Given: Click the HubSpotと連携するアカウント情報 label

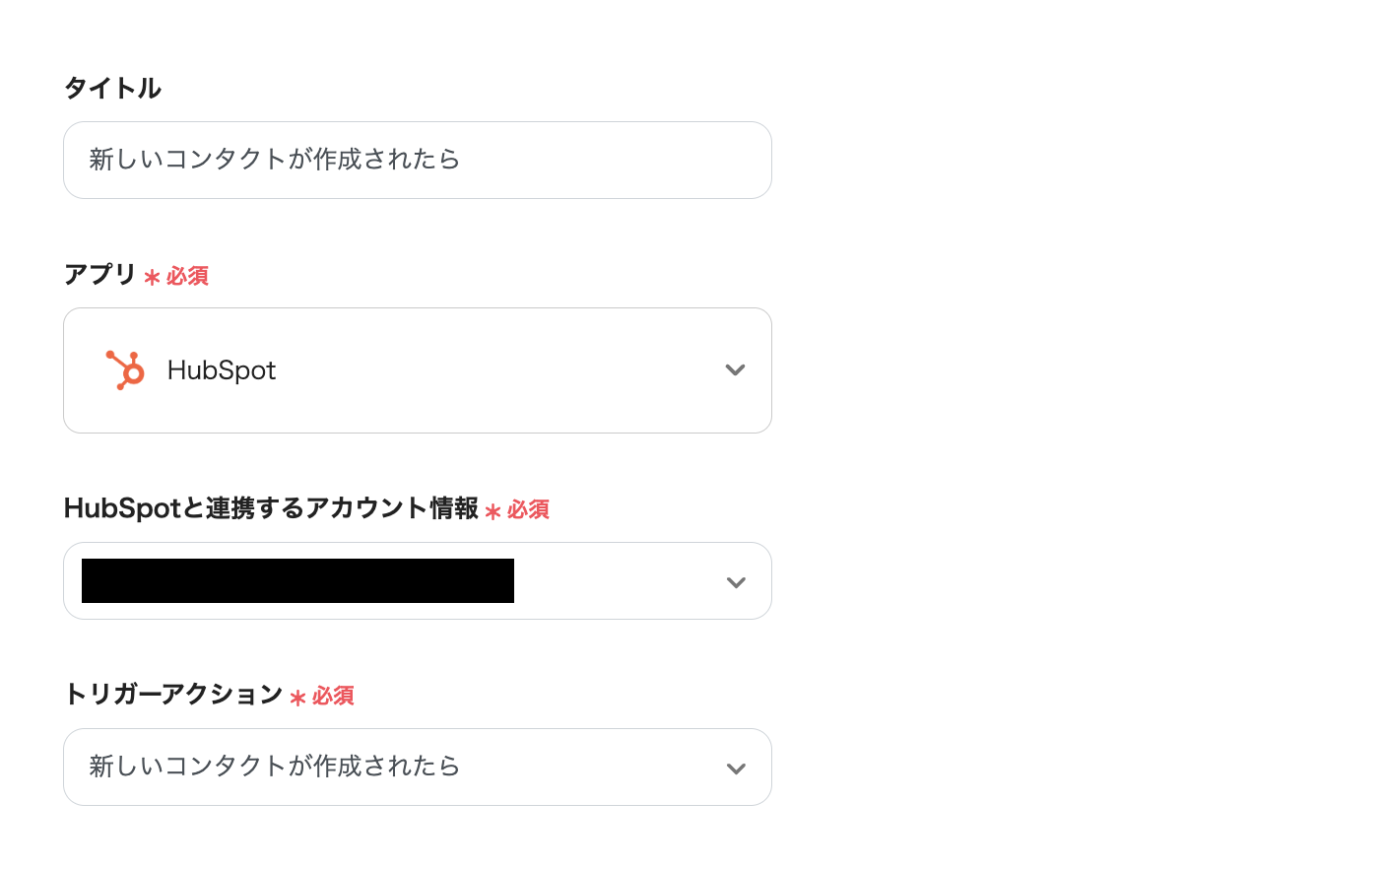Looking at the screenshot, I should (271, 508).
